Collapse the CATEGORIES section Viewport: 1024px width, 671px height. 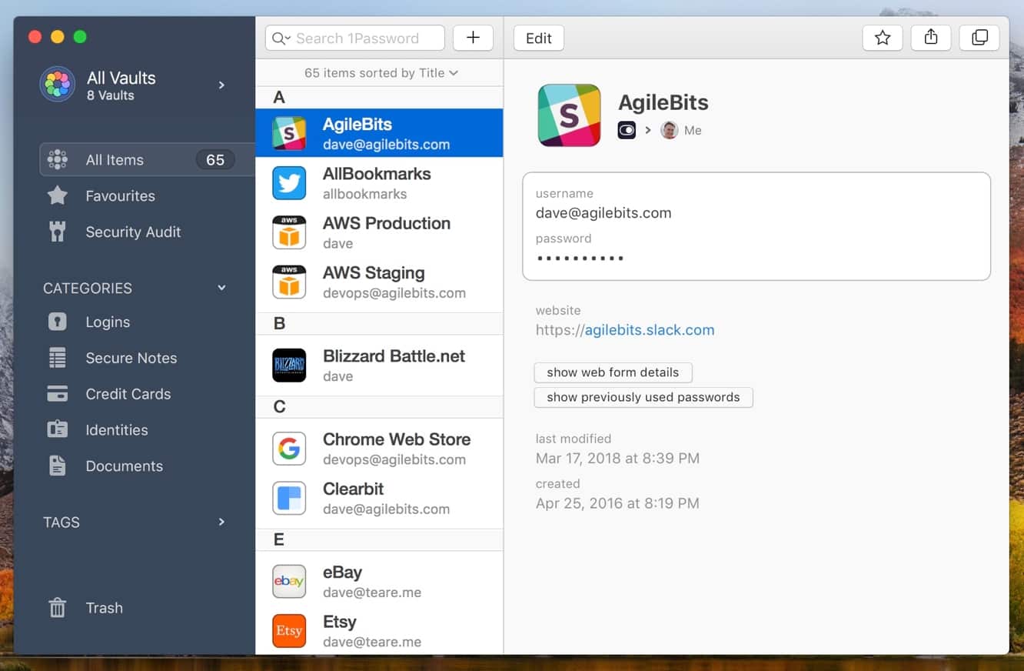pos(221,288)
